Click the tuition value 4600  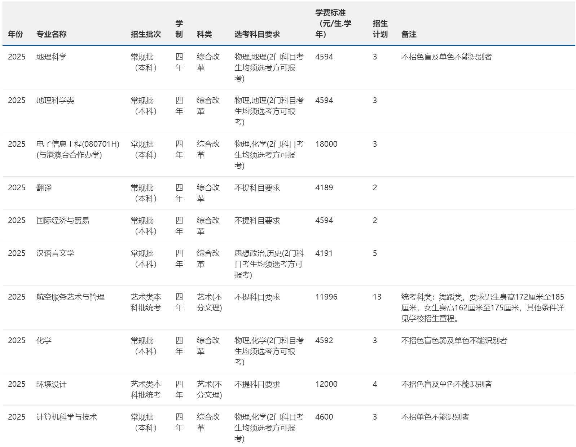(324, 417)
